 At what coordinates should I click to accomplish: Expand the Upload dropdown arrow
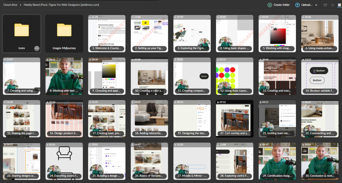tap(316, 5)
